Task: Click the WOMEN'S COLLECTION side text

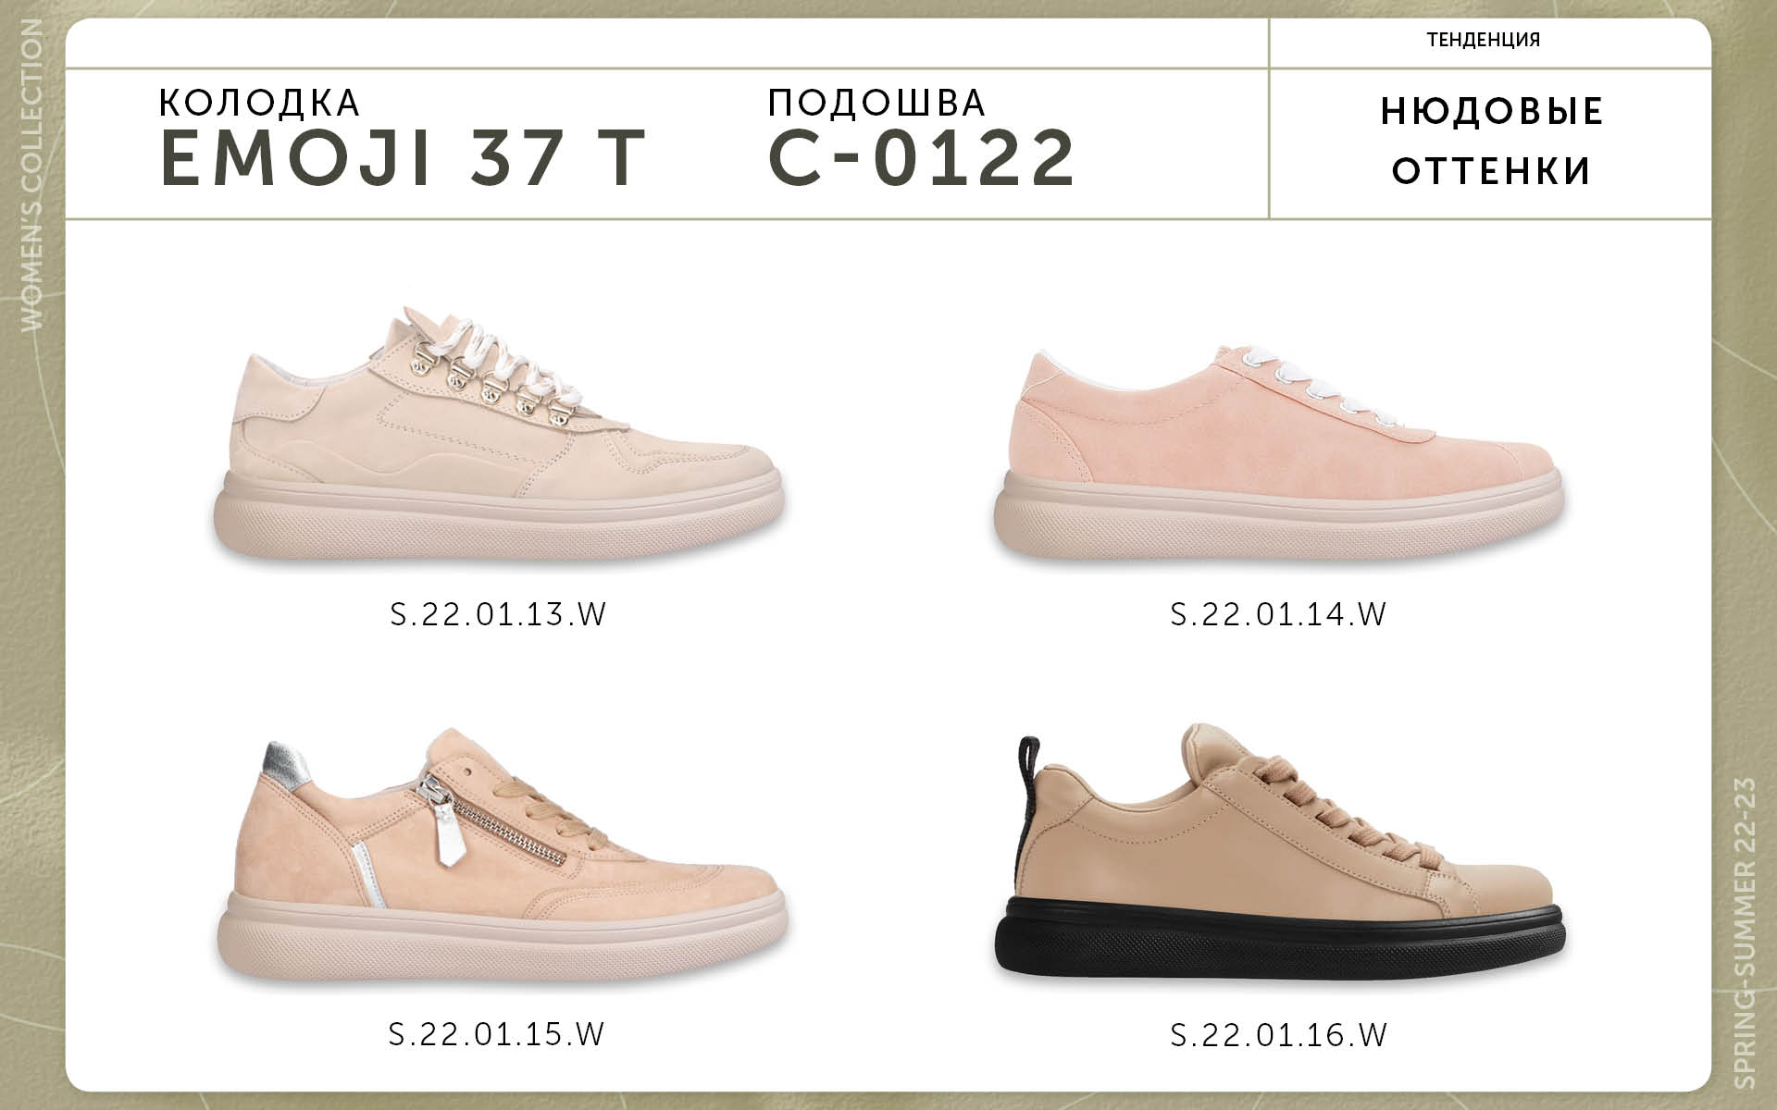Action: coord(31,176)
